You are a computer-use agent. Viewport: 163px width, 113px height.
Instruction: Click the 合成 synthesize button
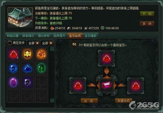click(x=89, y=101)
